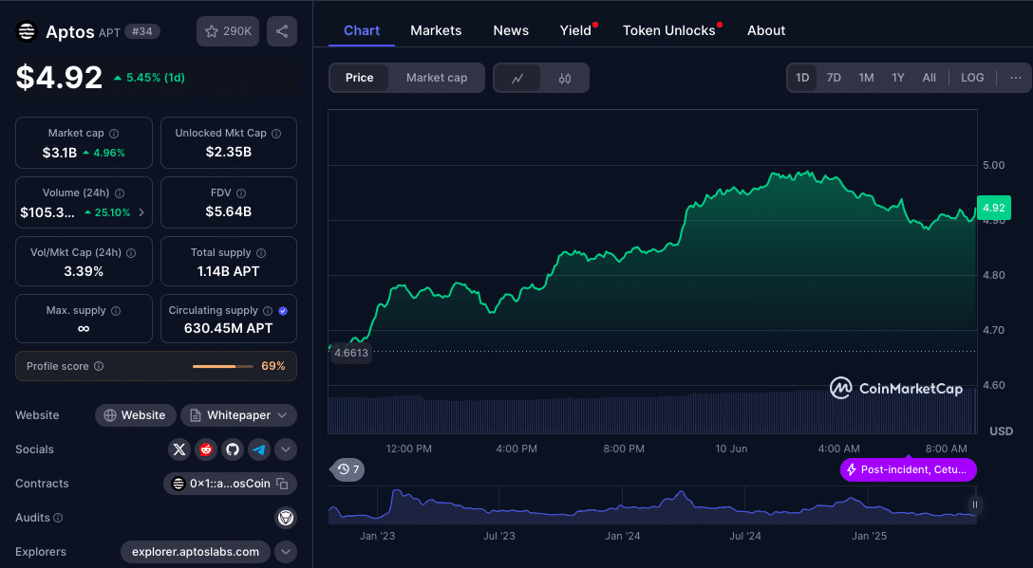
Task: Open the Post-incident, Cetu... news tag
Action: 909,469
